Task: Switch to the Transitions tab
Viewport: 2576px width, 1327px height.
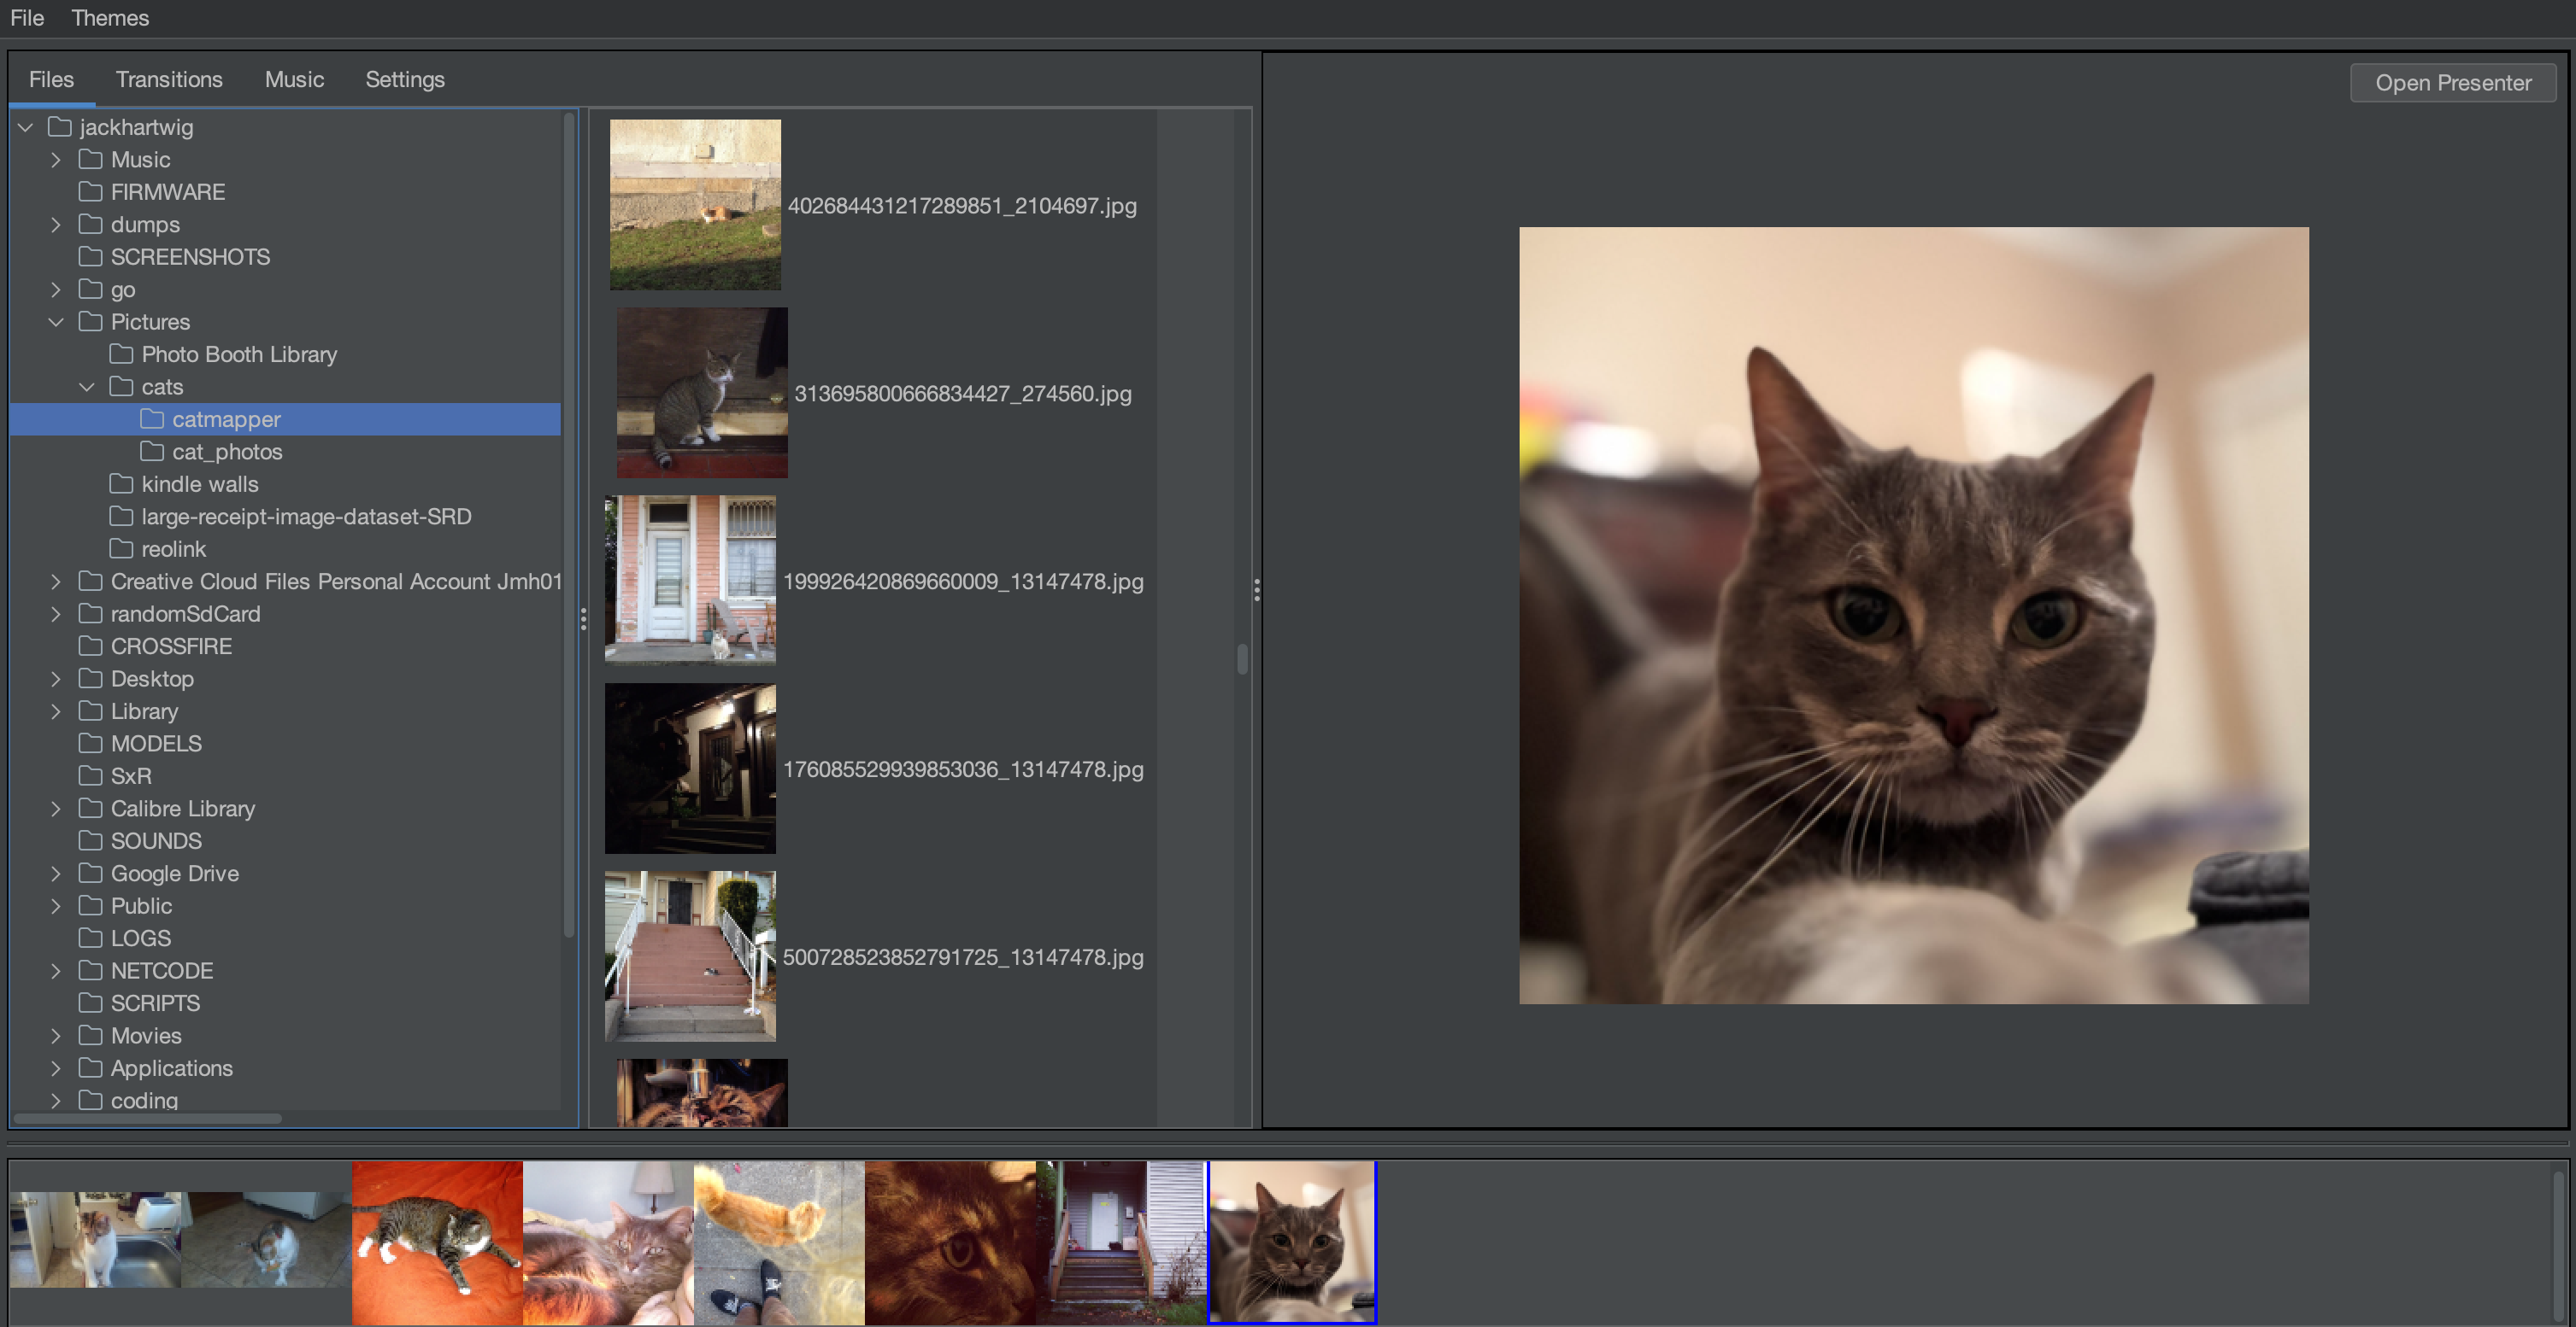Action: (169, 80)
